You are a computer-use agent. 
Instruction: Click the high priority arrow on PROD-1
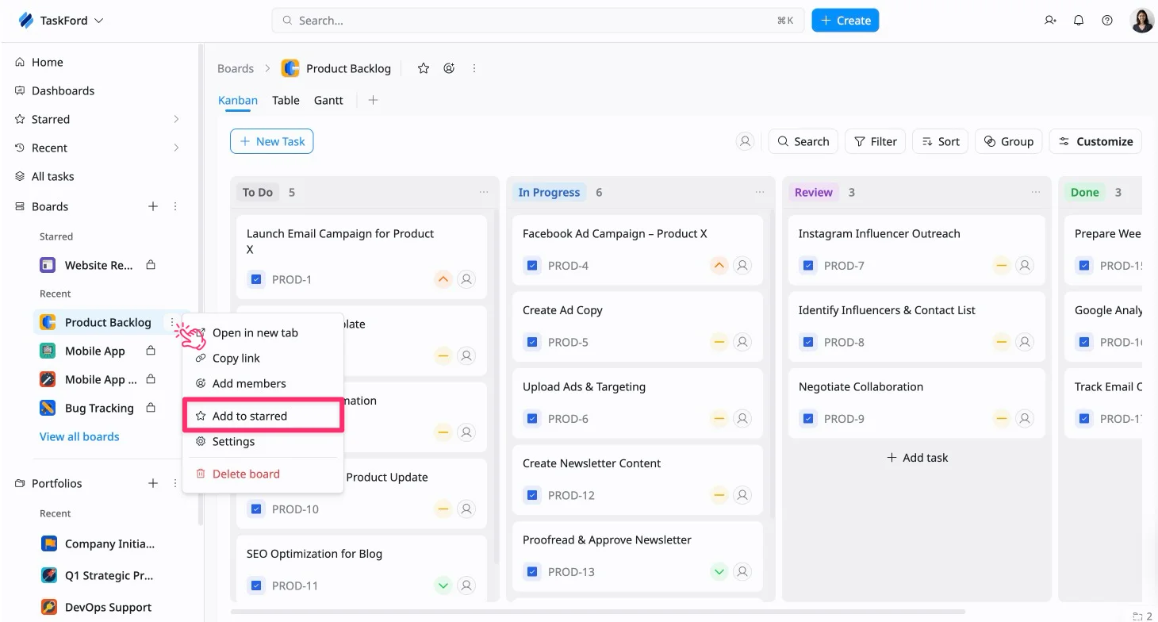[443, 279]
